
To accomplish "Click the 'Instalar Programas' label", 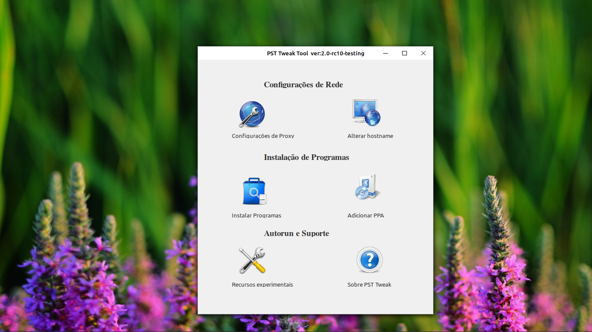I will (x=257, y=215).
